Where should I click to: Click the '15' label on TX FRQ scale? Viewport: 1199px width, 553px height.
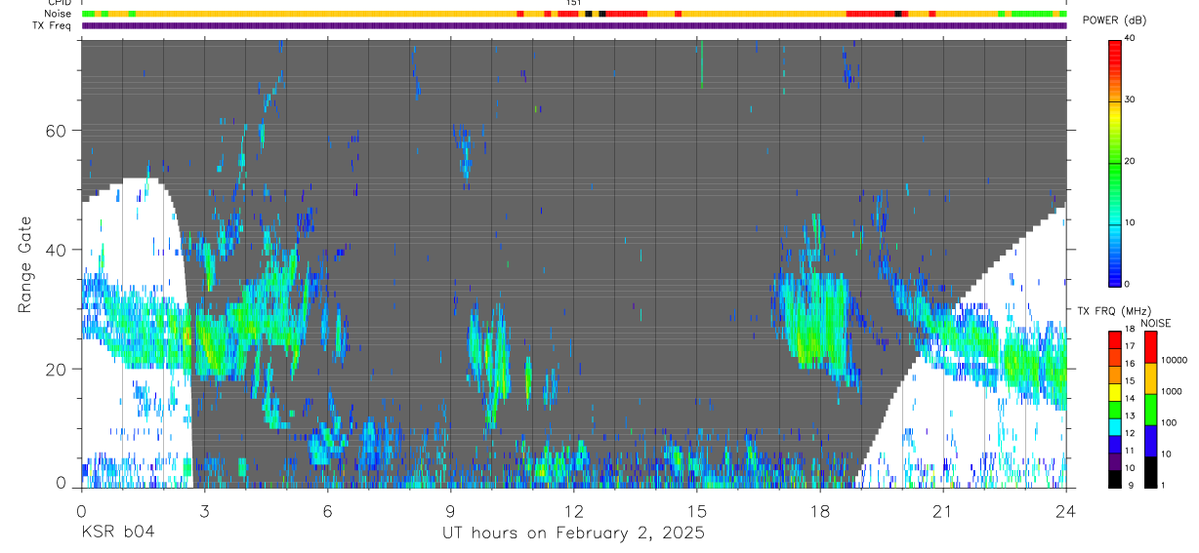click(x=1131, y=381)
